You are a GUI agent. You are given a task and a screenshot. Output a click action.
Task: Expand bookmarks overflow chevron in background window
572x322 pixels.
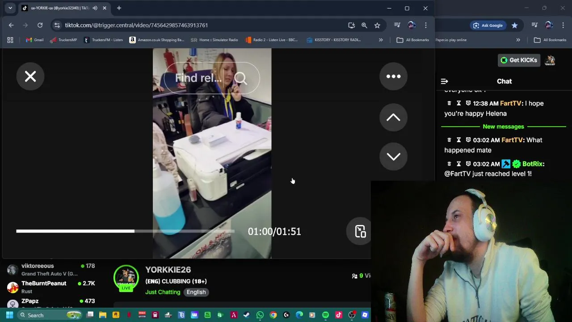point(518,40)
